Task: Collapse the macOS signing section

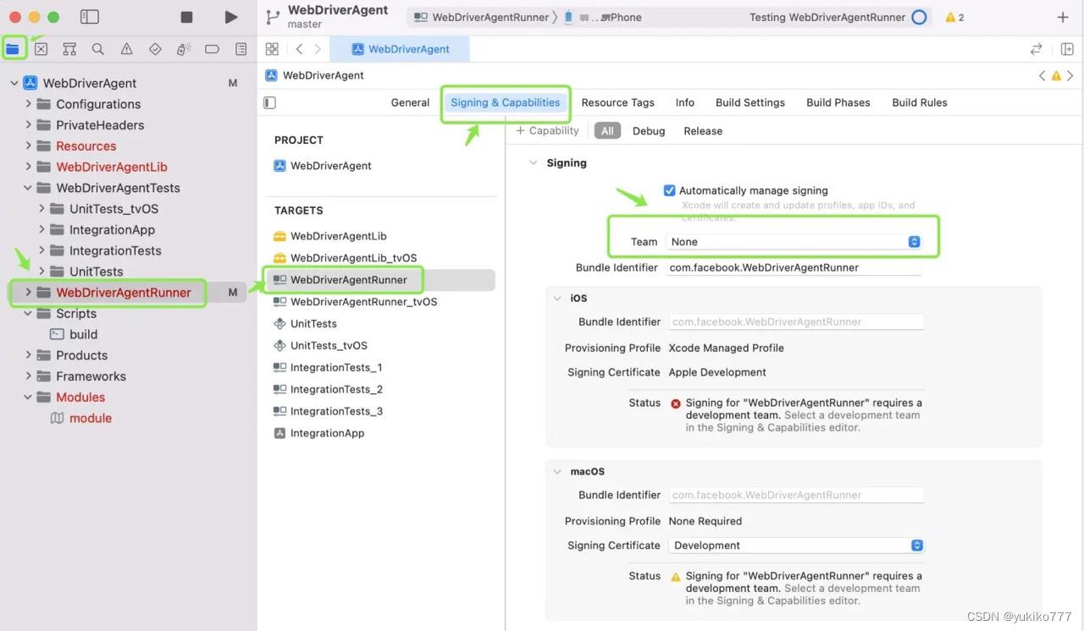Action: (x=557, y=471)
